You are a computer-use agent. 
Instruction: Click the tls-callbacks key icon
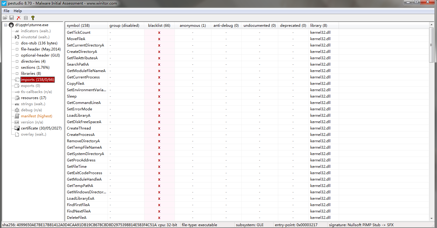click(17, 92)
